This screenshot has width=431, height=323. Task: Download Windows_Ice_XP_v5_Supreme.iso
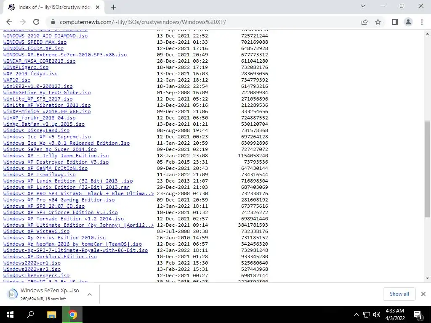click(x=47, y=137)
